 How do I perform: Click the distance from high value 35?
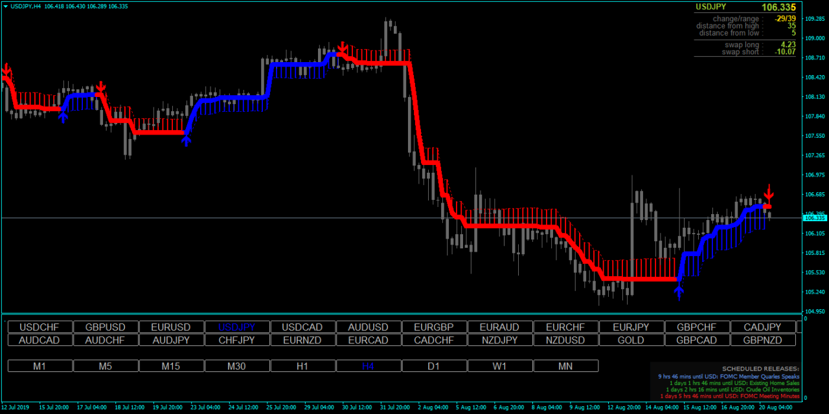pyautogui.click(x=791, y=26)
